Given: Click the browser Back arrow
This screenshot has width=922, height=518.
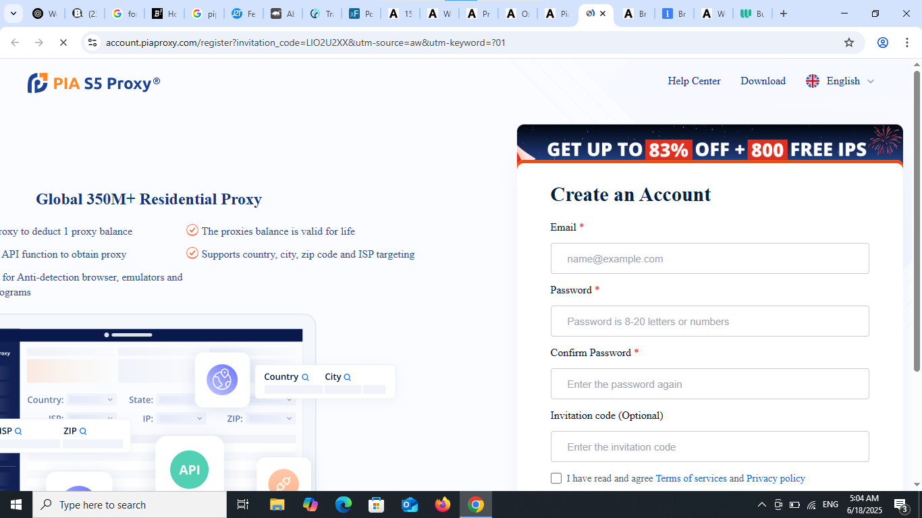Looking at the screenshot, I should click(x=15, y=42).
